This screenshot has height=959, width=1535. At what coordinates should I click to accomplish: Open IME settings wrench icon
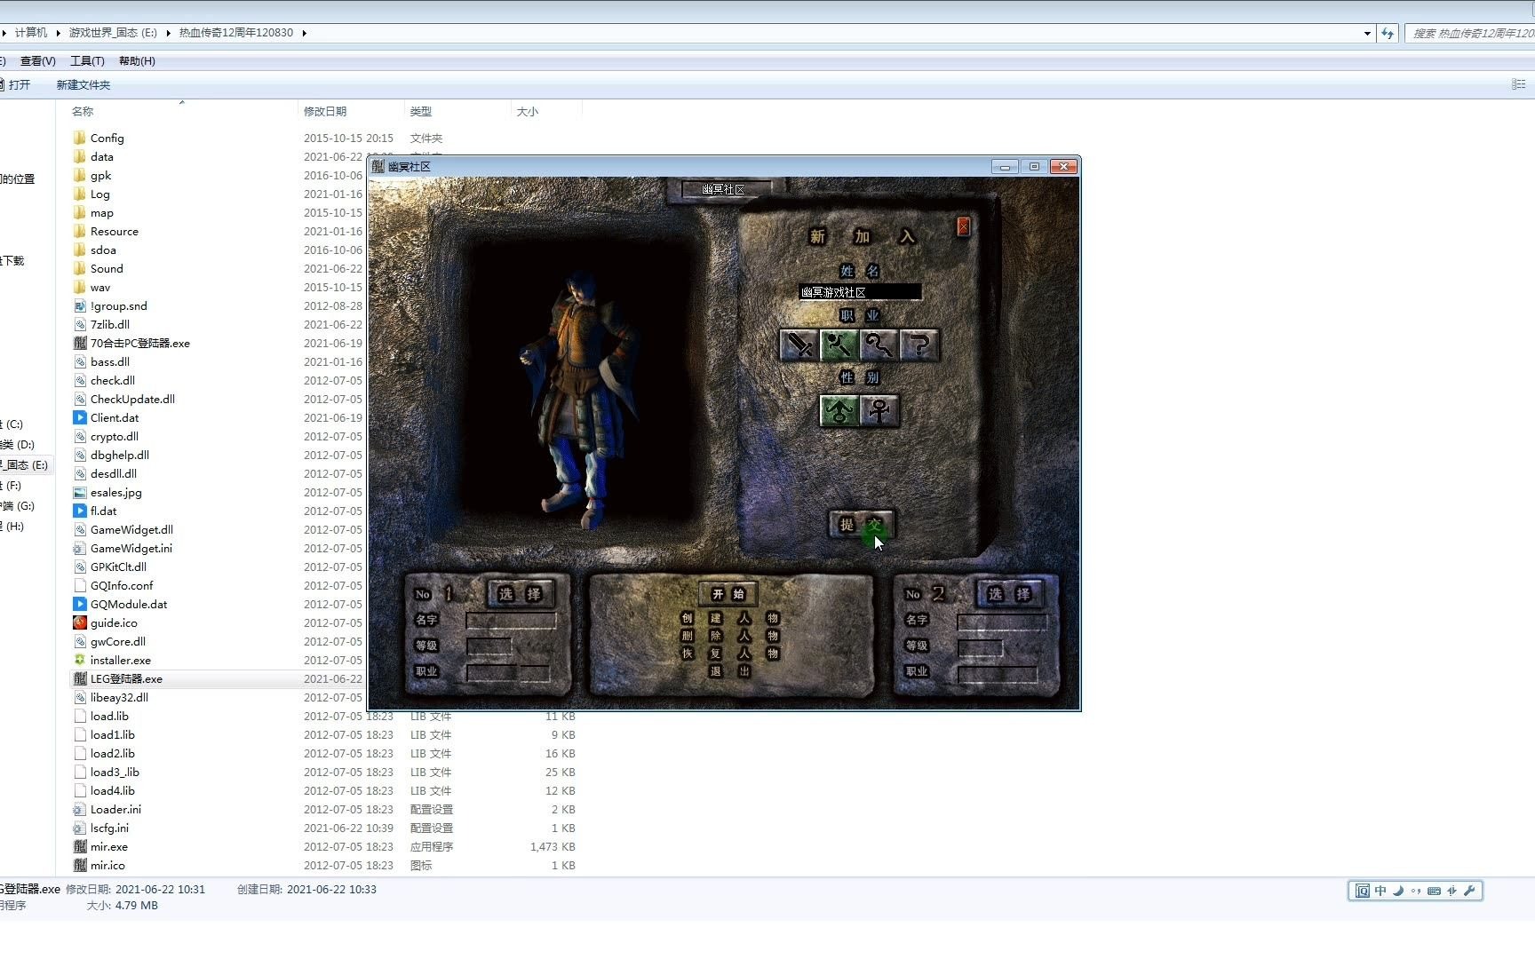[1469, 891]
